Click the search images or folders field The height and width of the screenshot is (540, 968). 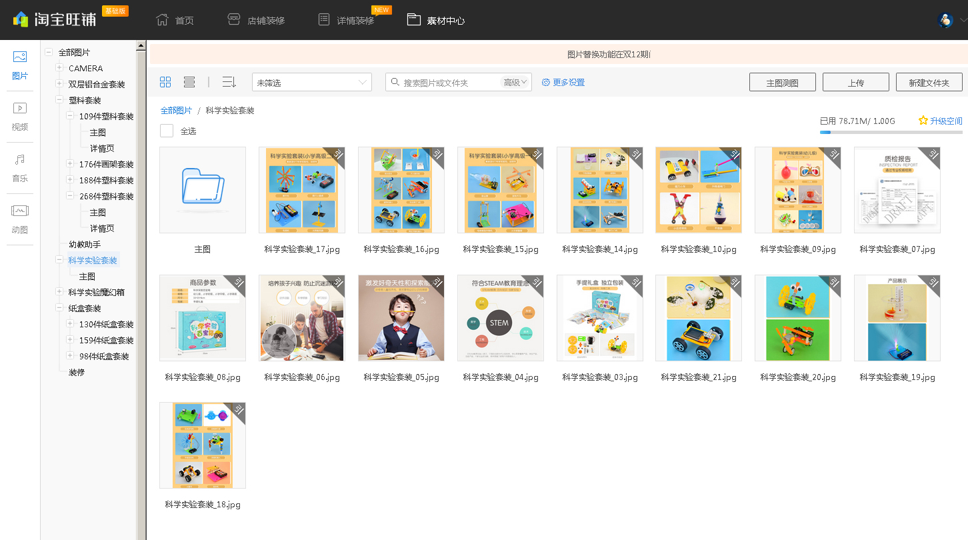click(450, 83)
